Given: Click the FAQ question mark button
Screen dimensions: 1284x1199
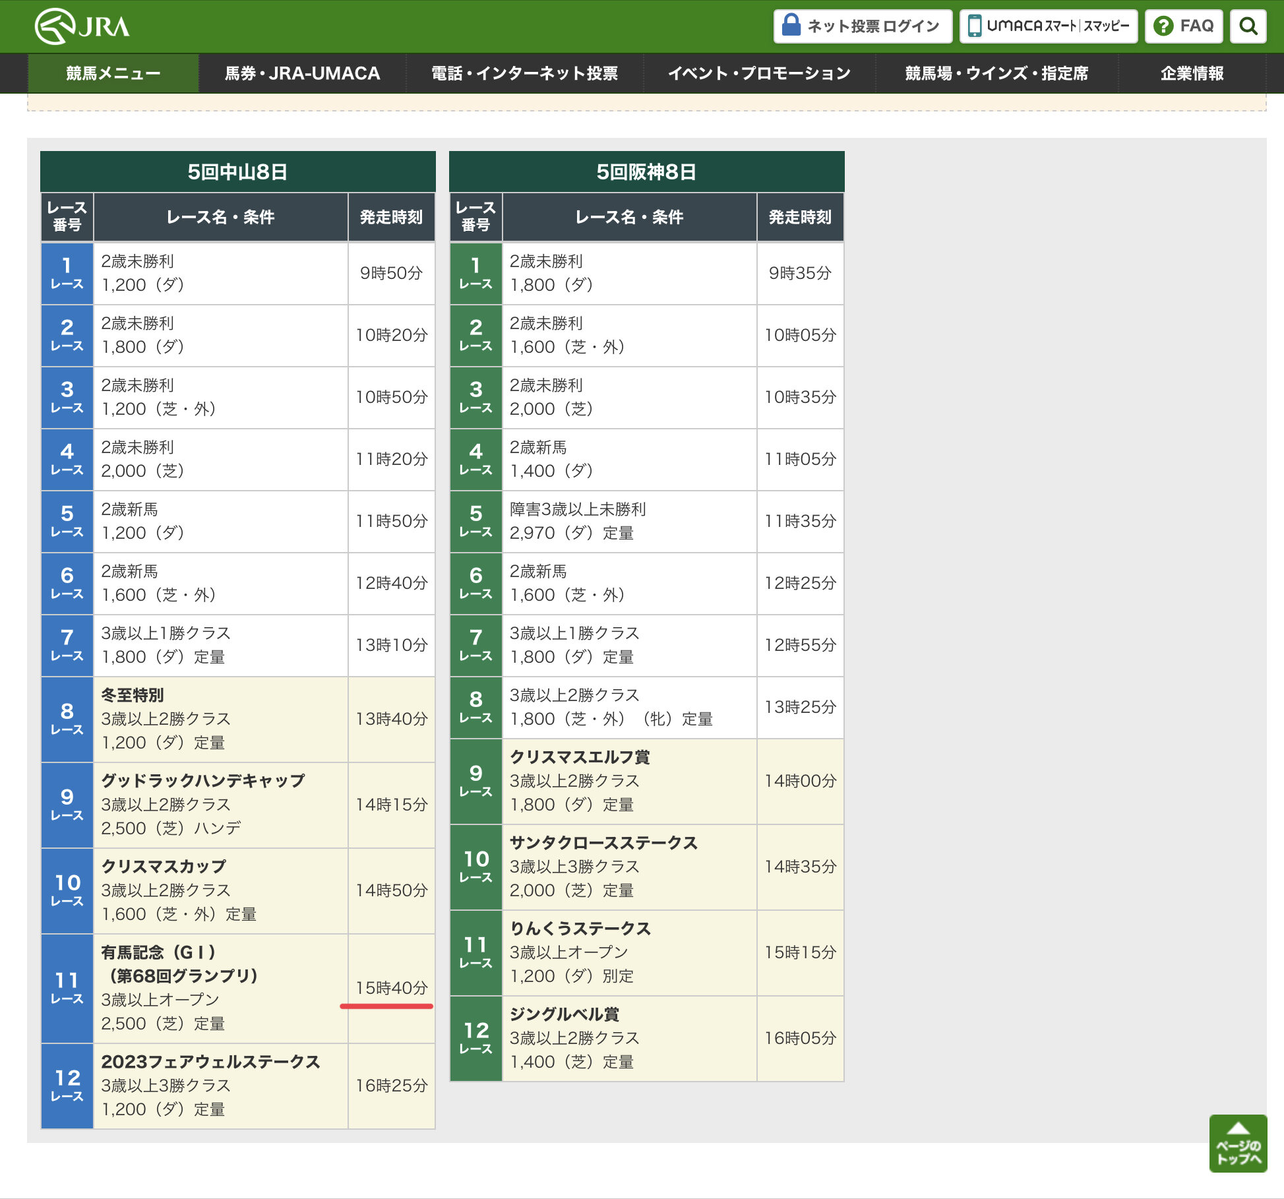Looking at the screenshot, I should coord(1184,26).
